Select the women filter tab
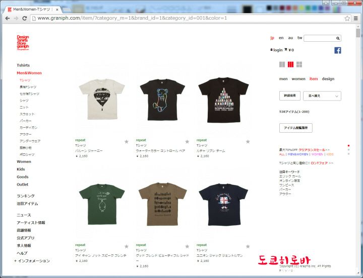Image resolution: width=363 pixels, height=278 pixels. 298,79
